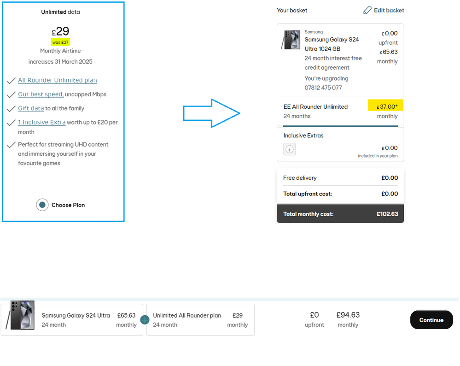460x366 pixels.
Task: Click the Continue button
Action: coord(431,320)
